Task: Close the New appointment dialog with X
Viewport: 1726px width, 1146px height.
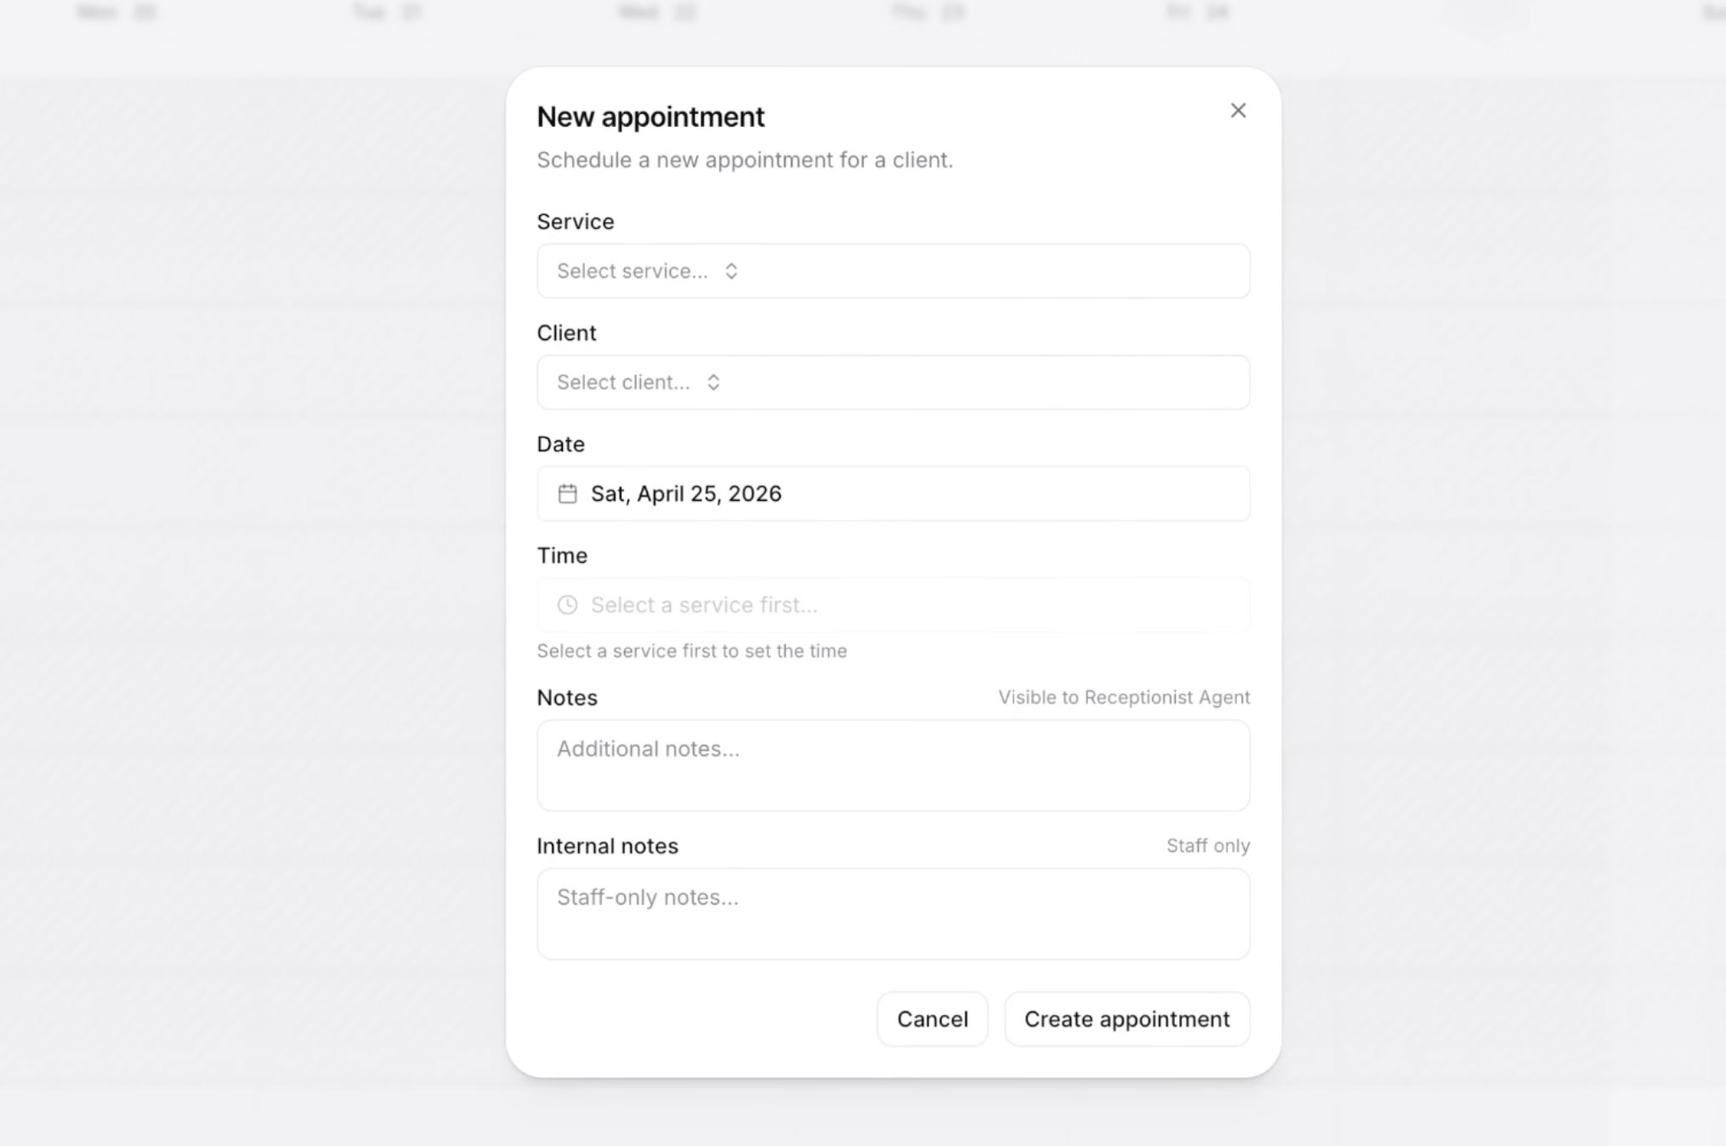Action: point(1238,111)
